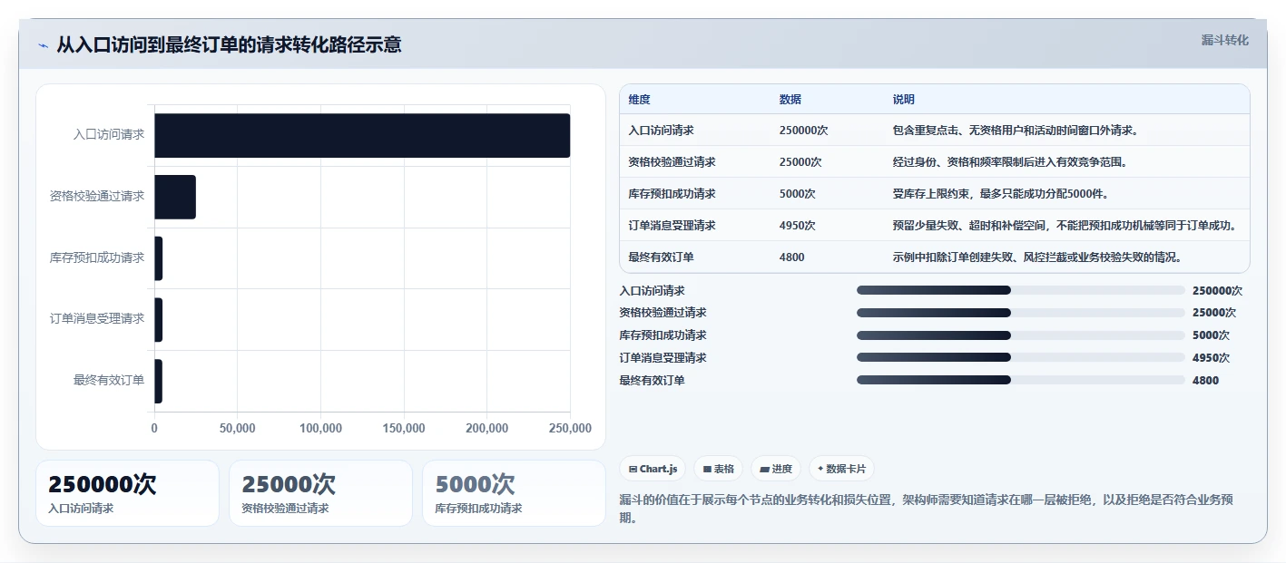Click the 订单消息受理请求 progress bar
The height and width of the screenshot is (563, 1286).
(1021, 357)
